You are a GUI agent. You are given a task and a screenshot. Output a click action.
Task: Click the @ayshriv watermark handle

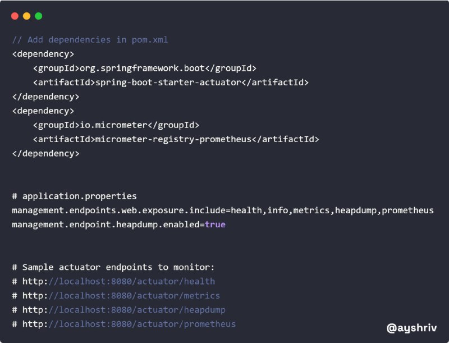[x=411, y=328]
